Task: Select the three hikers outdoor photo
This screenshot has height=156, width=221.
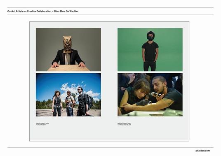Action: point(68,95)
